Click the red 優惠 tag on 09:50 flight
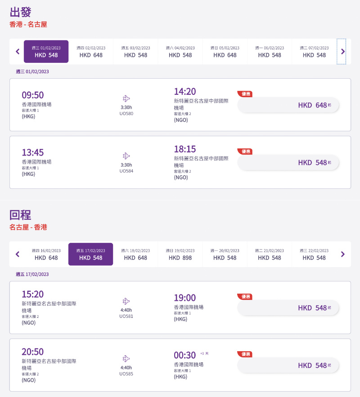The height and width of the screenshot is (397, 360). click(245, 94)
